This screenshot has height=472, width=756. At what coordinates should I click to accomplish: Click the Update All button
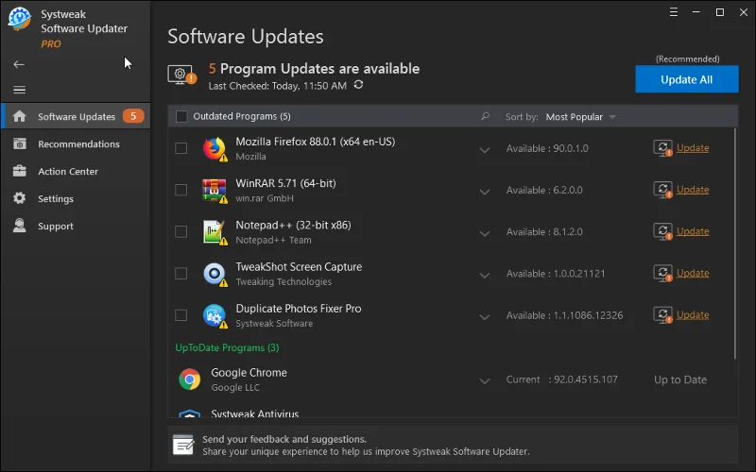click(x=687, y=79)
